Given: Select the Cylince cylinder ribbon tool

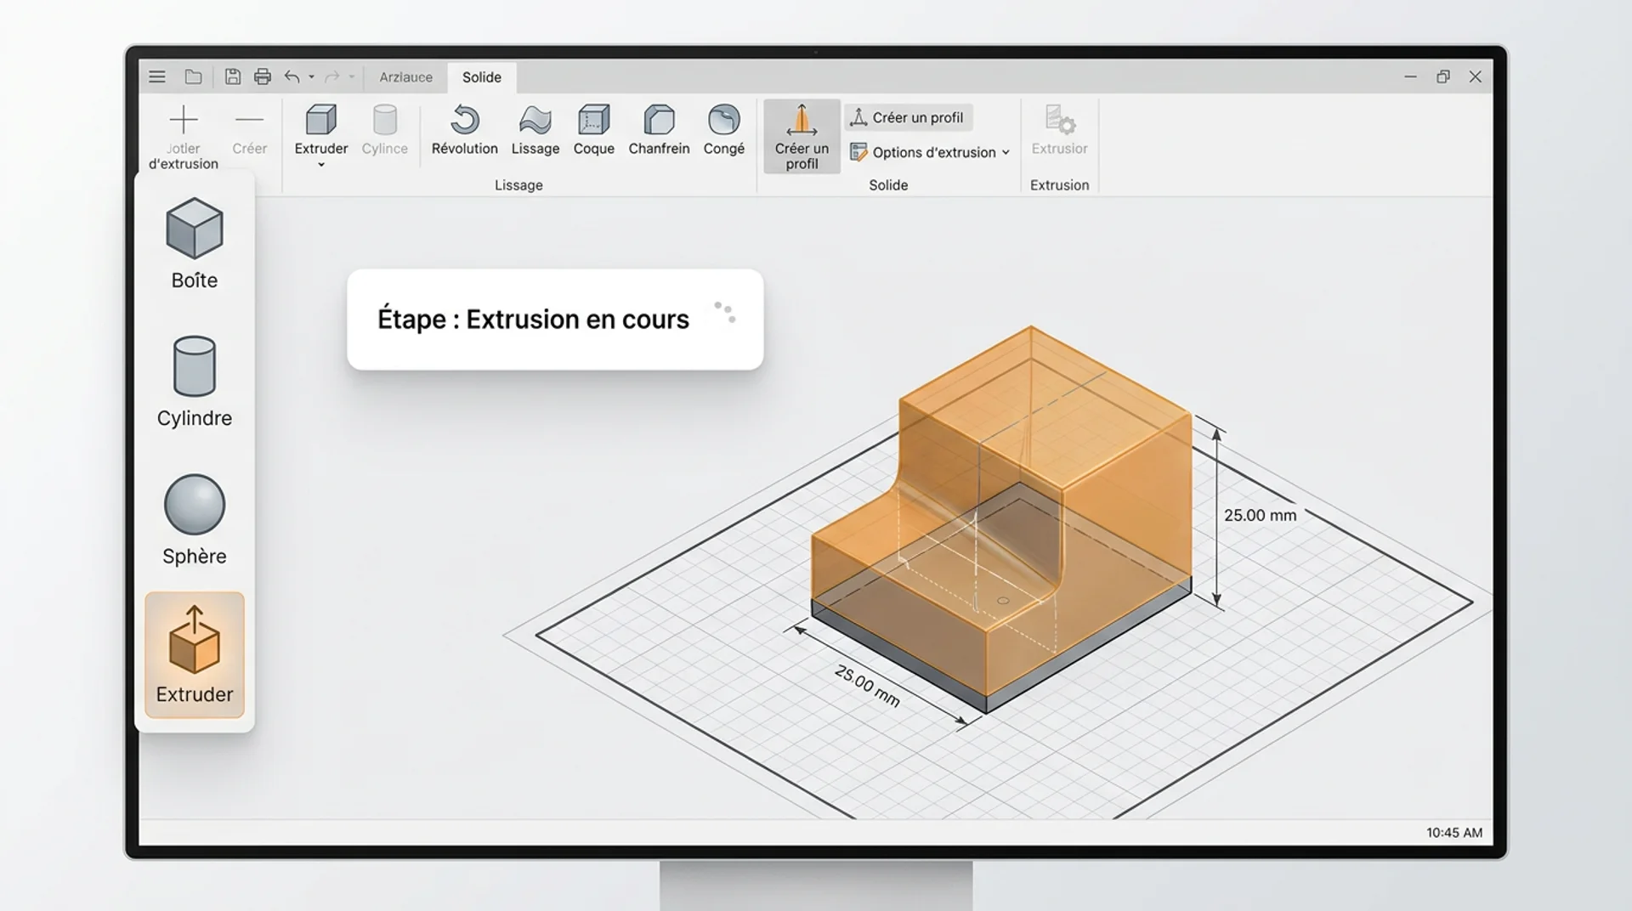Looking at the screenshot, I should coord(385,129).
